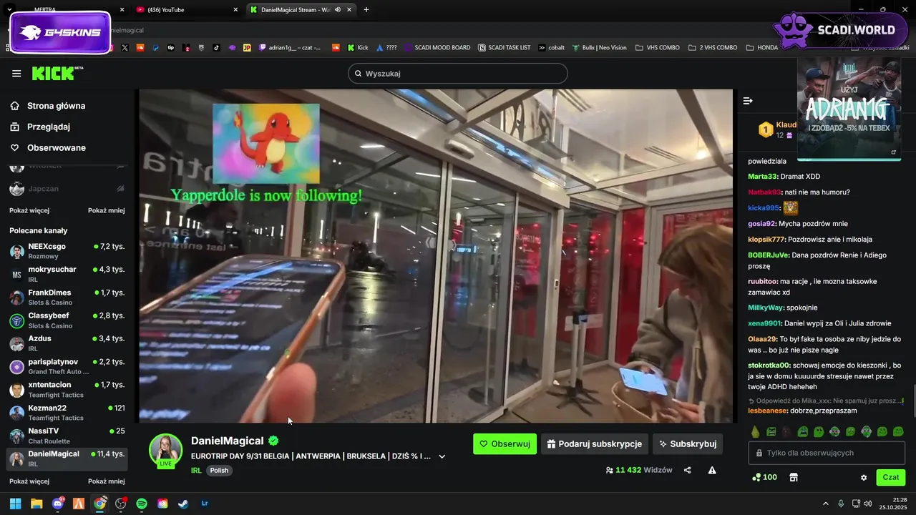Open the HONDA bookmark folder
Viewport: 916px width, 515px height.
coord(762,48)
